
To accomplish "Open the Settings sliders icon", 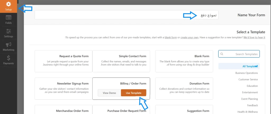I will [x=8, y=31].
